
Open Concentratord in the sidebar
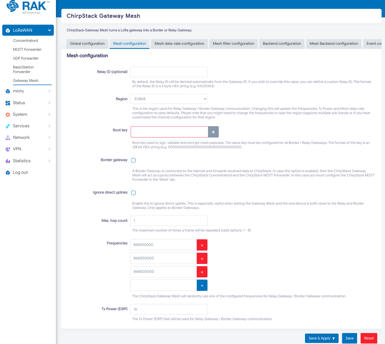point(25,40)
